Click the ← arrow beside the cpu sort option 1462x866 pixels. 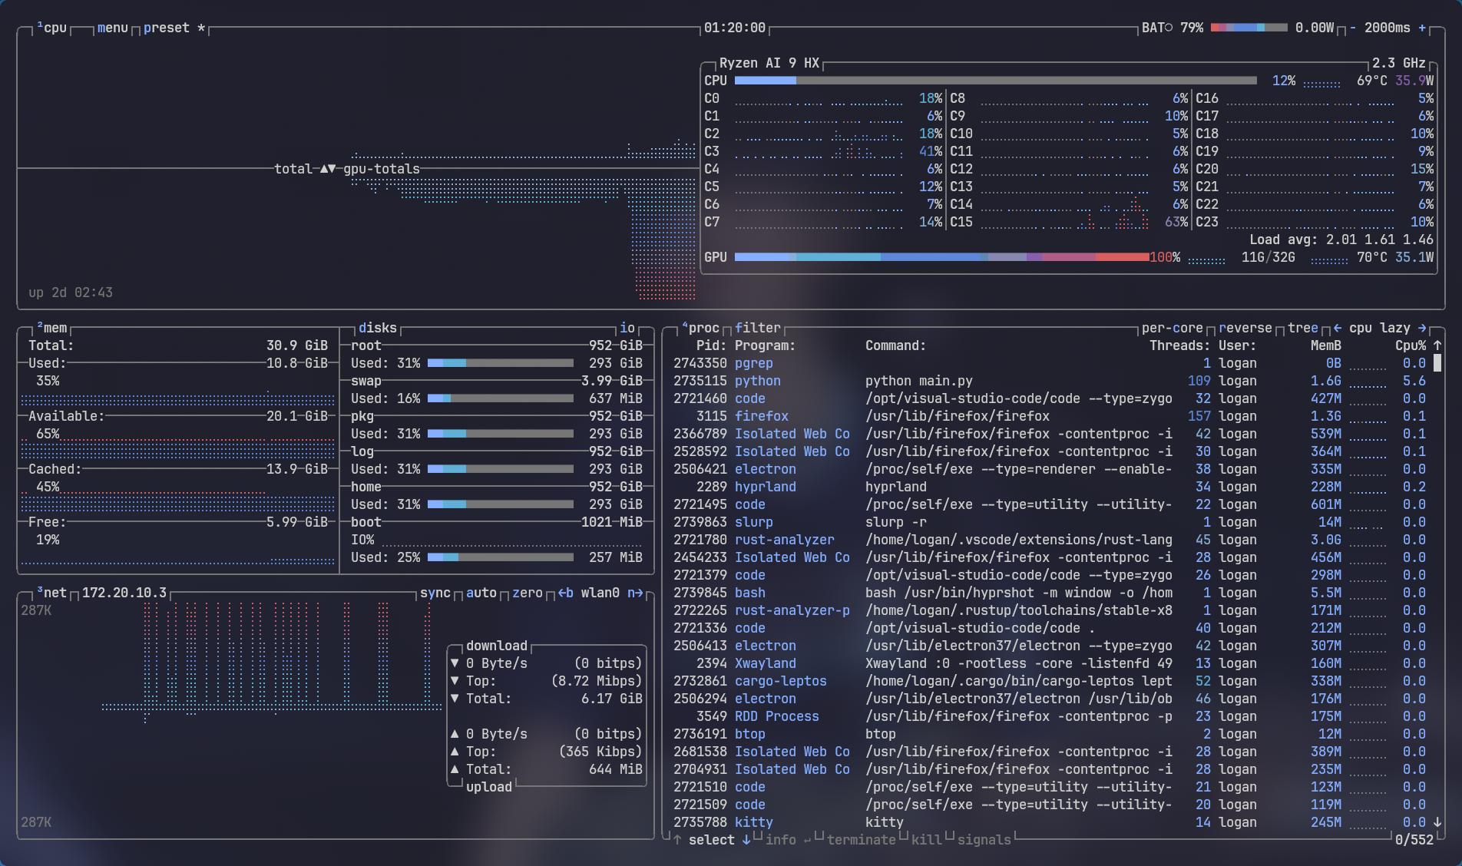tap(1339, 329)
